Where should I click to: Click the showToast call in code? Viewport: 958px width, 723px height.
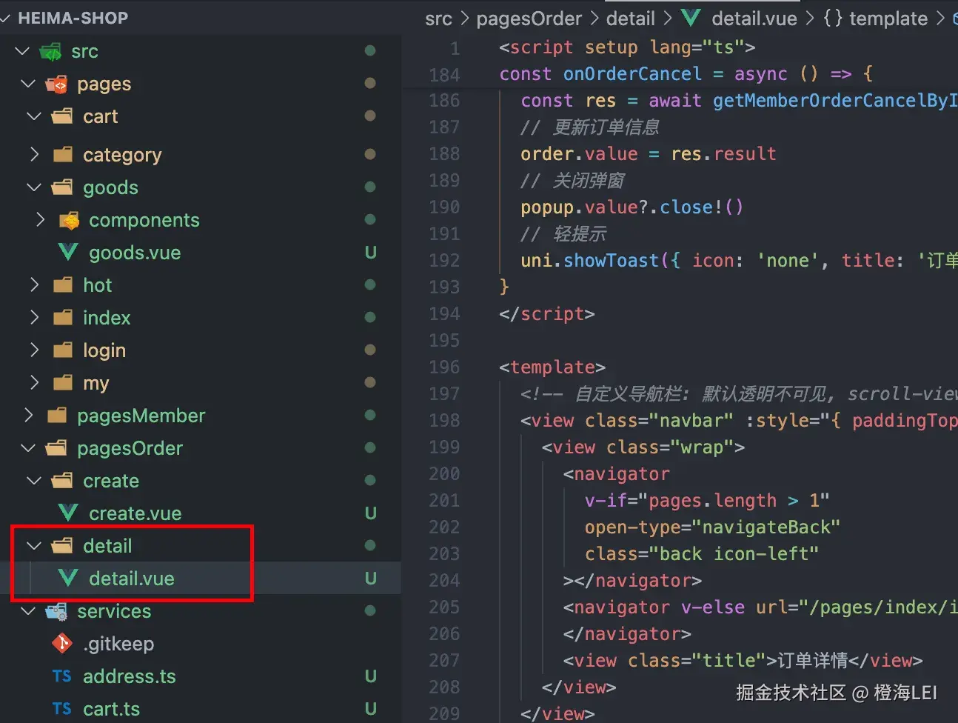(611, 261)
